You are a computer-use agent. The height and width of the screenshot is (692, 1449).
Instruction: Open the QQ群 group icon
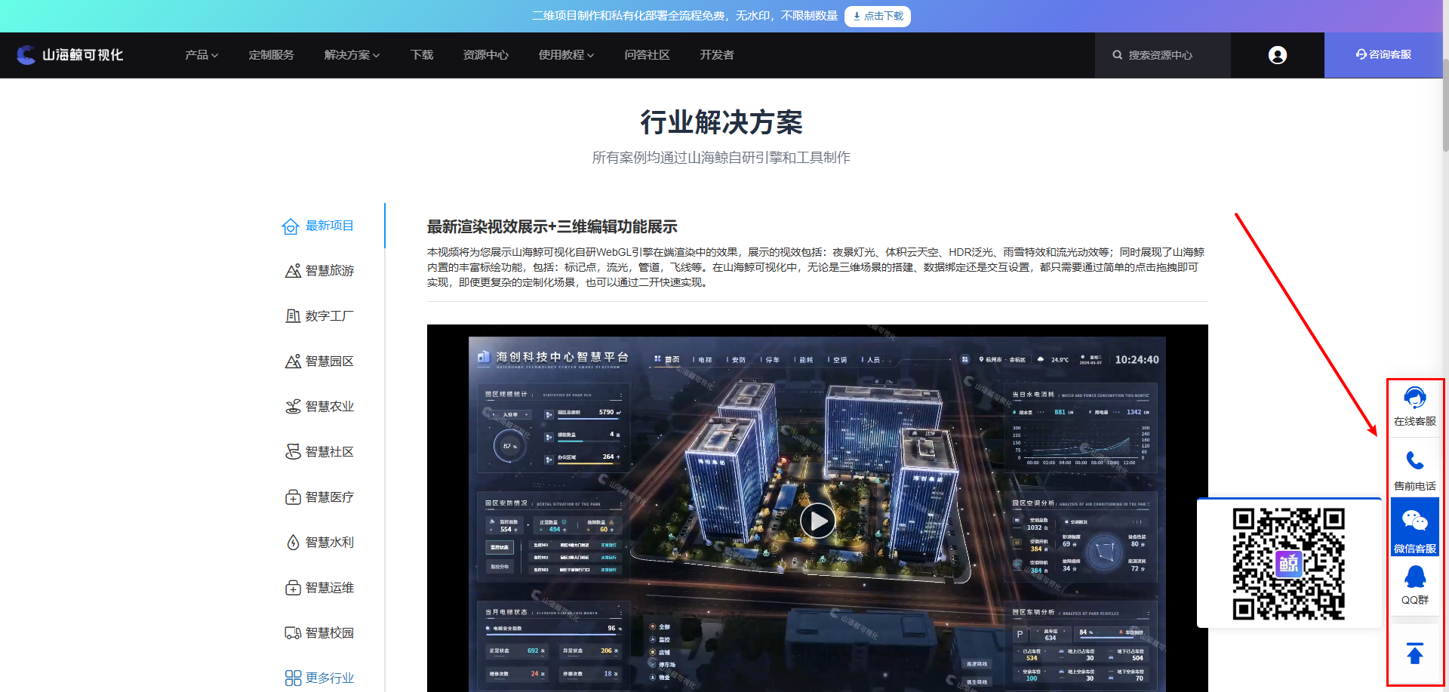tap(1415, 577)
